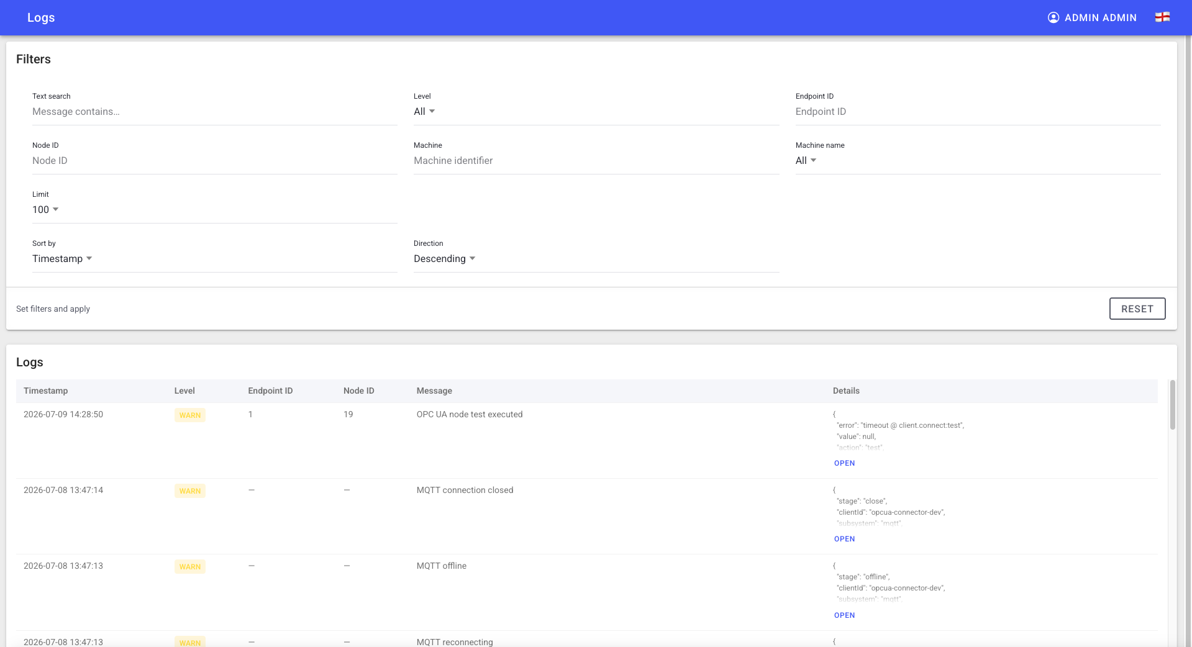The height and width of the screenshot is (647, 1192).
Task: Click the Node ID column header
Action: 359,391
